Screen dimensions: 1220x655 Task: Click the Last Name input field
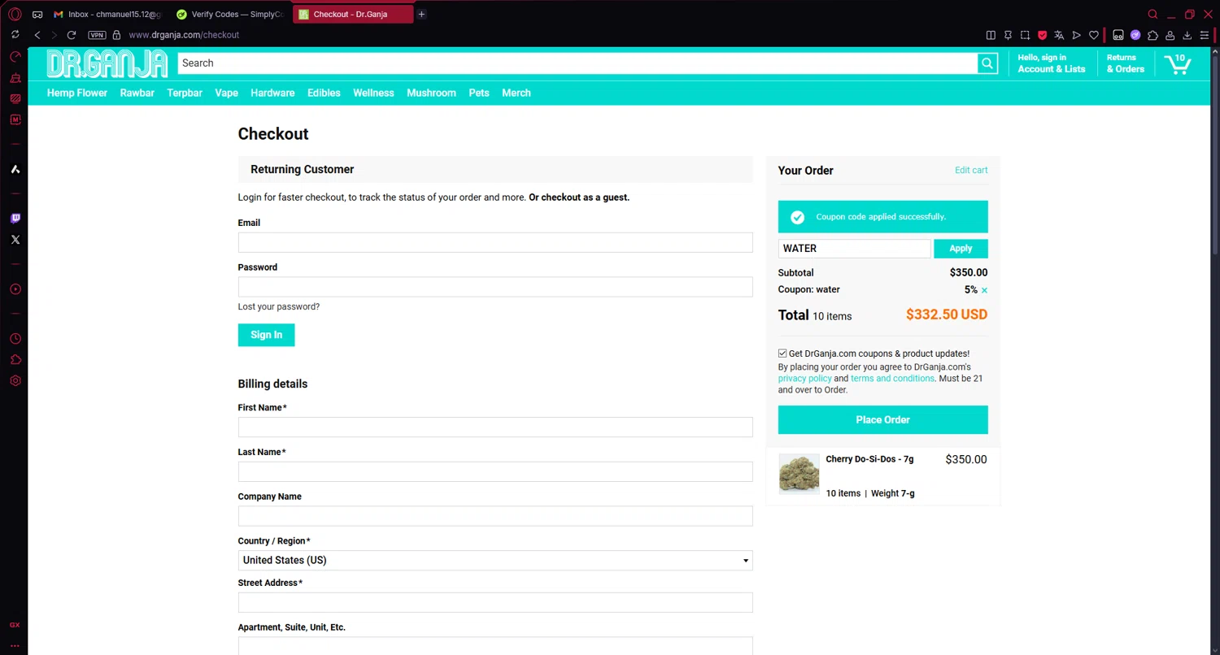click(495, 472)
